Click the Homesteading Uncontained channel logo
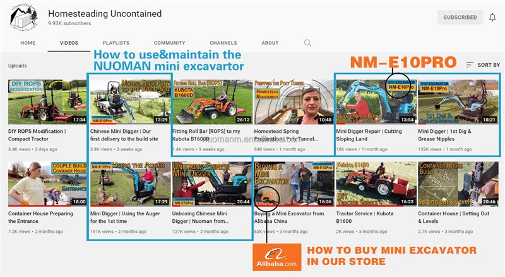The width and height of the screenshot is (505, 277). 25,18
